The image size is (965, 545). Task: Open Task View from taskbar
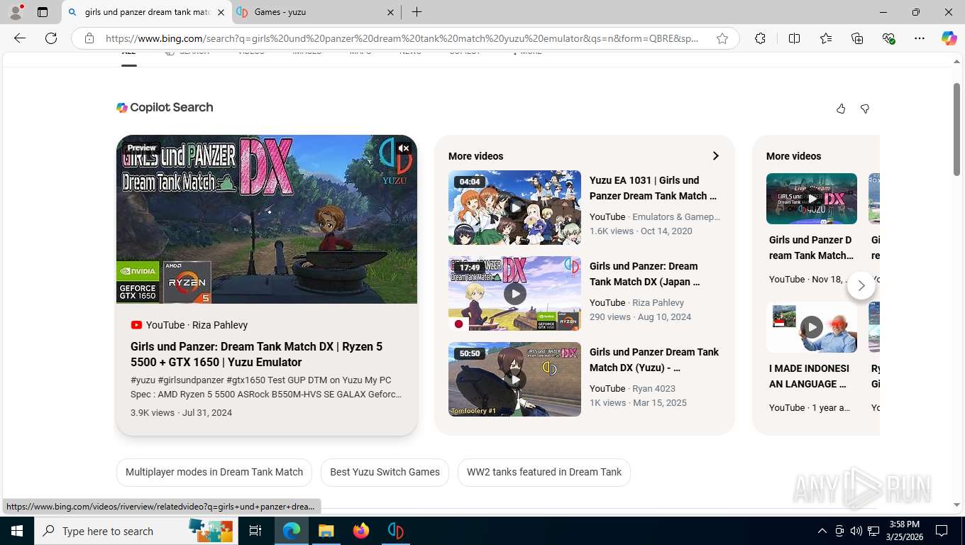255,531
